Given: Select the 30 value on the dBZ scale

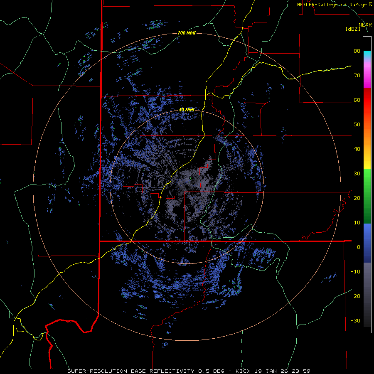Looking at the screenshot, I should point(357,174).
